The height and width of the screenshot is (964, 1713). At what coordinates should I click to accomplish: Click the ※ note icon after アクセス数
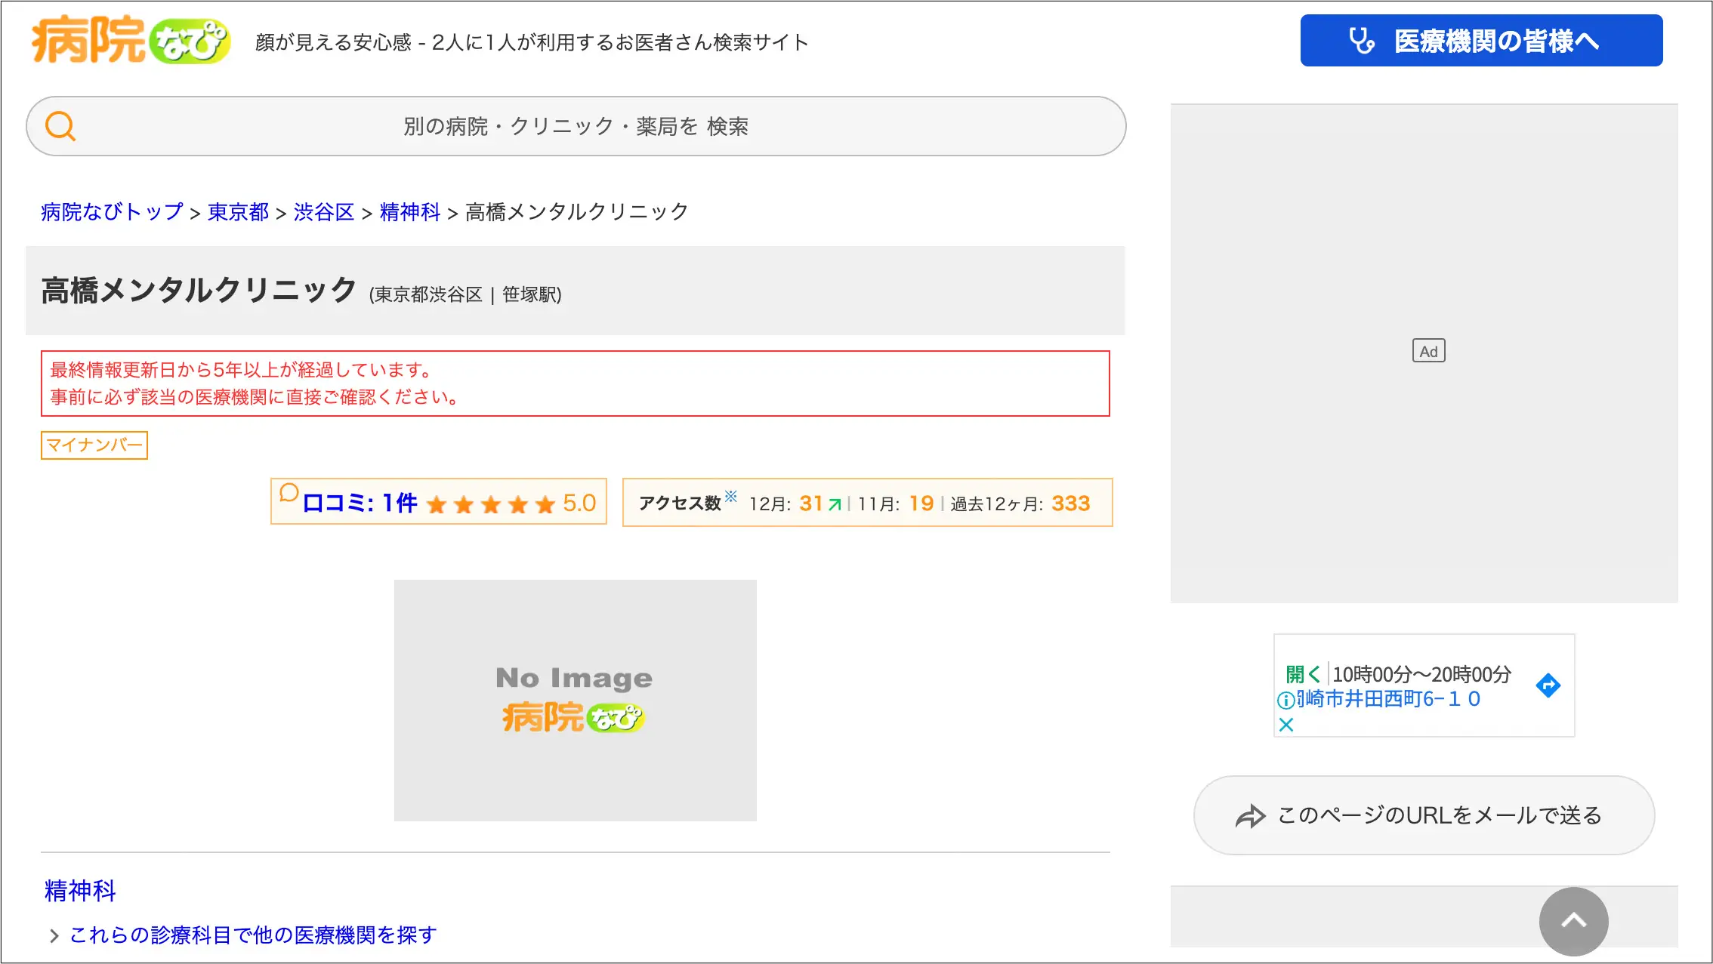(x=730, y=494)
